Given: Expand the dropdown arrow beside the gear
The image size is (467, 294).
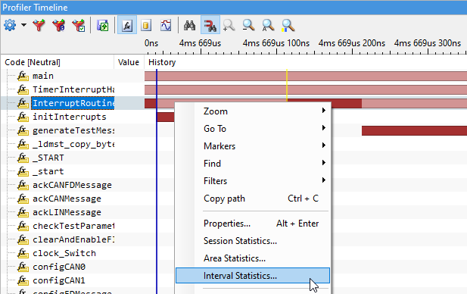Looking at the screenshot, I should [x=23, y=25].
